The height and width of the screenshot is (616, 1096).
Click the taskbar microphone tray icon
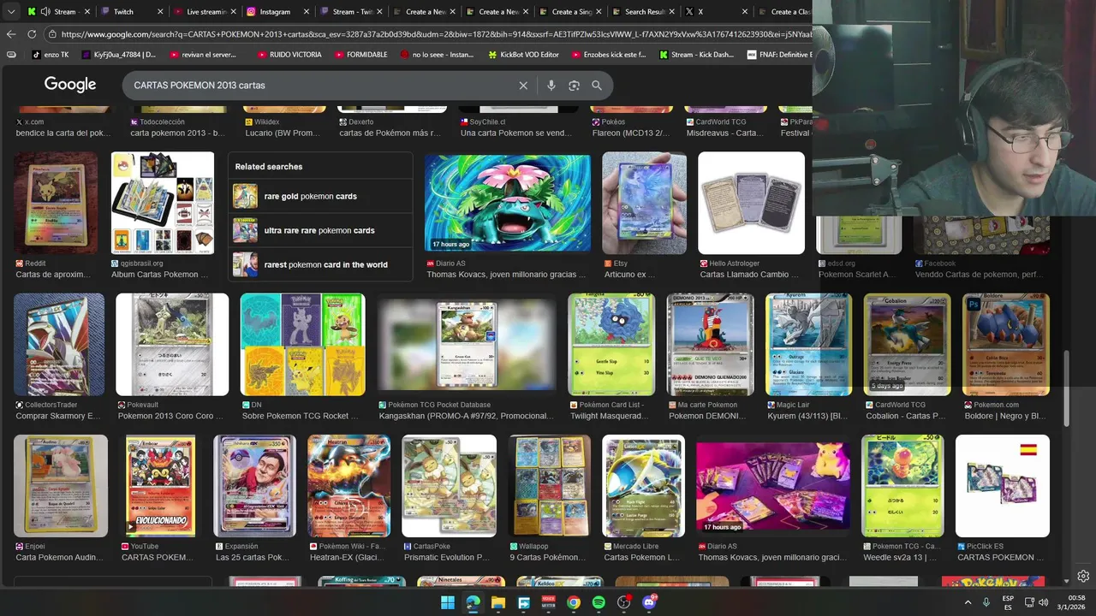(x=986, y=602)
